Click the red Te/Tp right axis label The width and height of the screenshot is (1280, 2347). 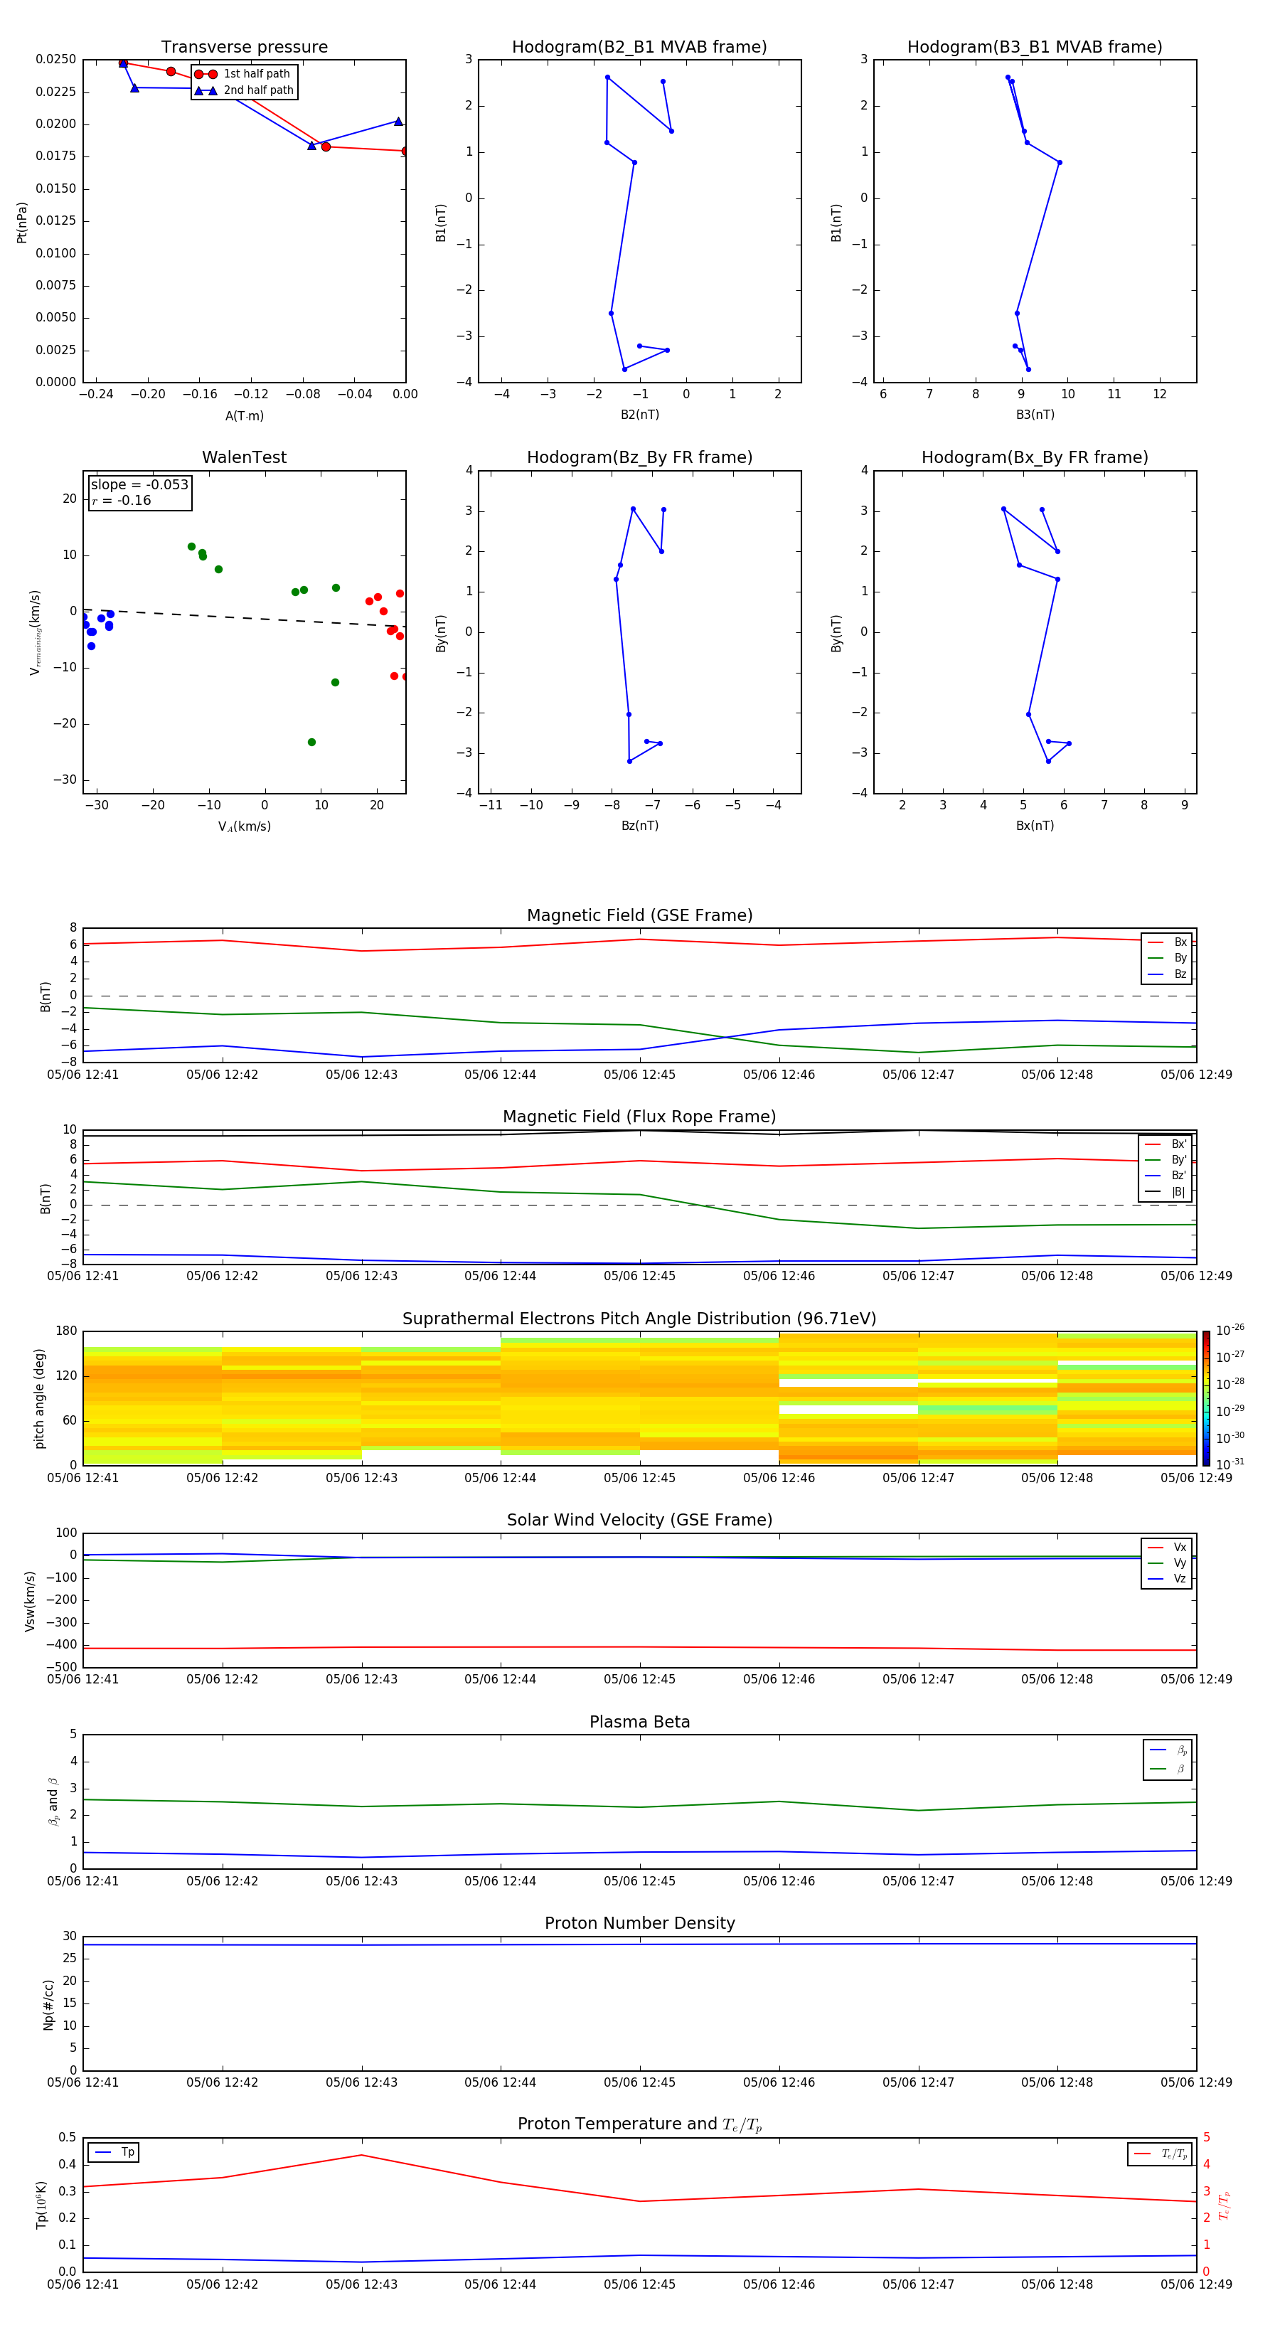coord(1225,2205)
